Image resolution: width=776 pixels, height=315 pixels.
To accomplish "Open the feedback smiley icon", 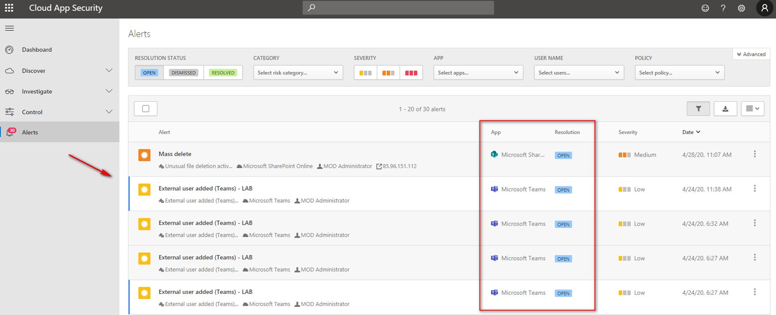I will (x=705, y=8).
